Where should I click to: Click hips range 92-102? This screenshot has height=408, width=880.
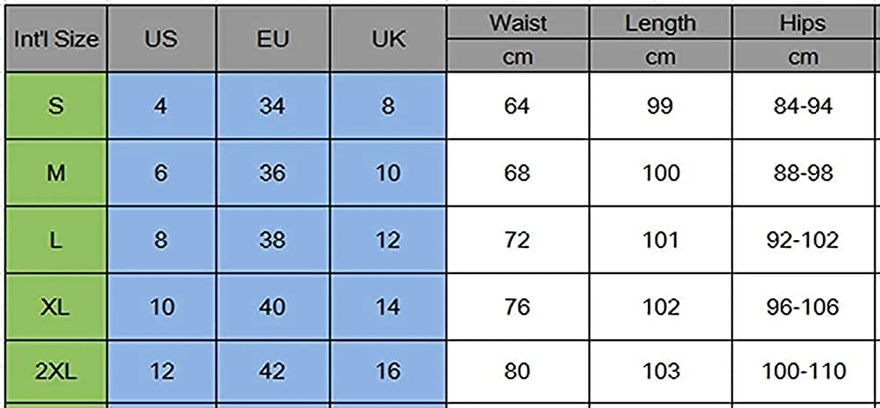803,240
